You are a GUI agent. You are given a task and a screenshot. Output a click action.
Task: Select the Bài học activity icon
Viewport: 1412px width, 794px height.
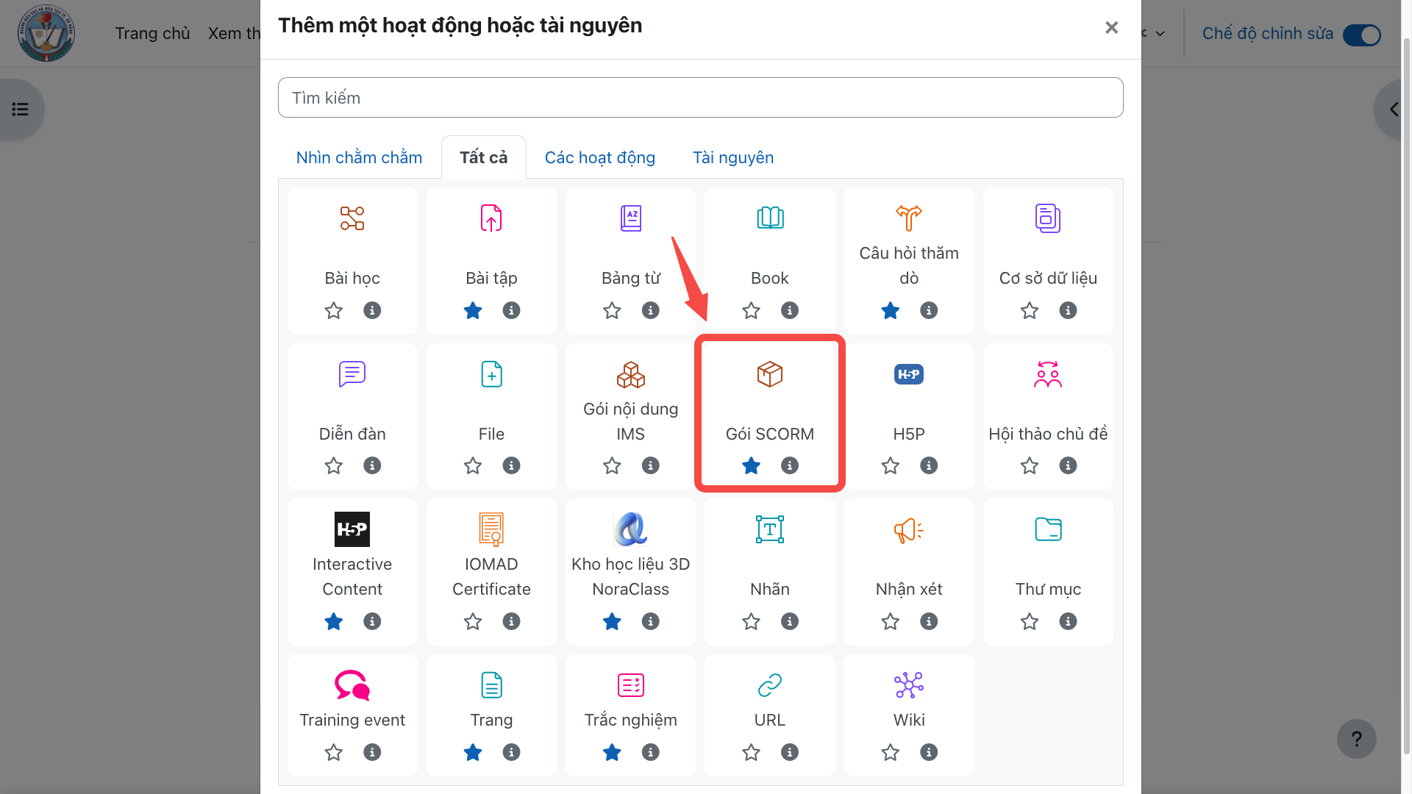[x=352, y=218]
